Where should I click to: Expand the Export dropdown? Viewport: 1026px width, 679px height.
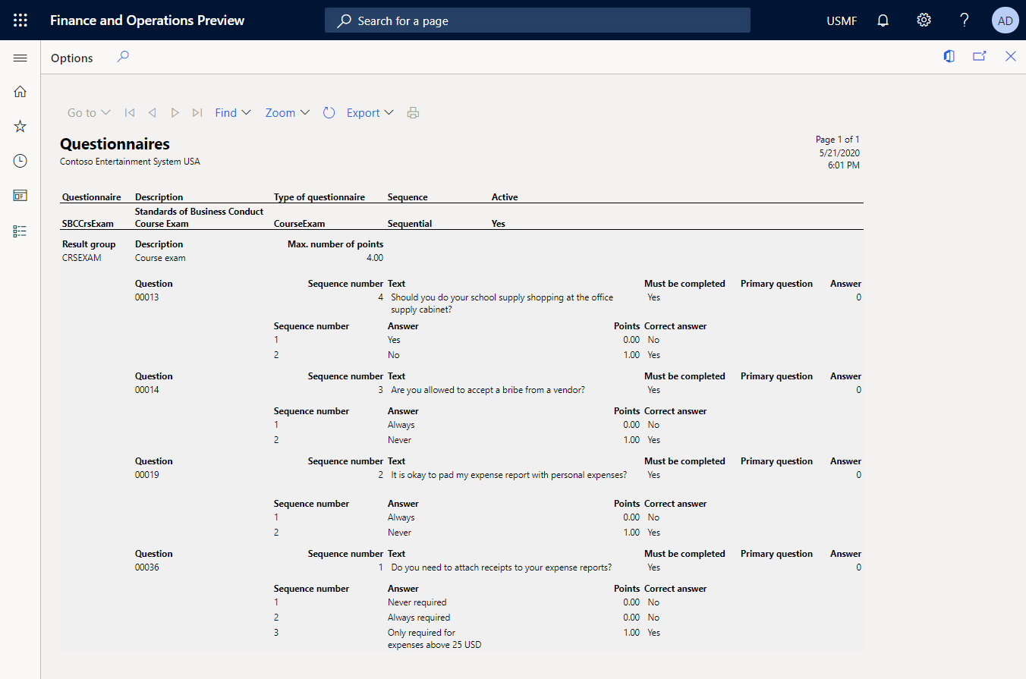(x=370, y=112)
